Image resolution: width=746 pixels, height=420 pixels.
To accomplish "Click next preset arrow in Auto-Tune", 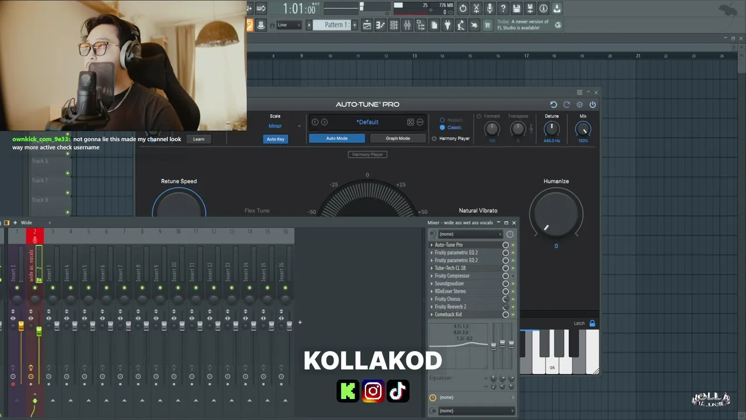I will point(324,122).
